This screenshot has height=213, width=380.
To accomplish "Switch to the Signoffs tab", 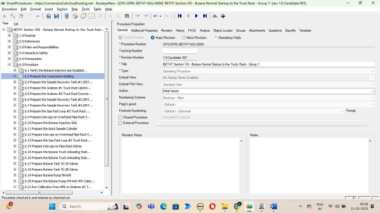I will pos(290,31).
